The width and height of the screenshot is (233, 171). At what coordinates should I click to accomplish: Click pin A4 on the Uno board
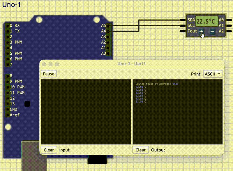tap(108, 31)
